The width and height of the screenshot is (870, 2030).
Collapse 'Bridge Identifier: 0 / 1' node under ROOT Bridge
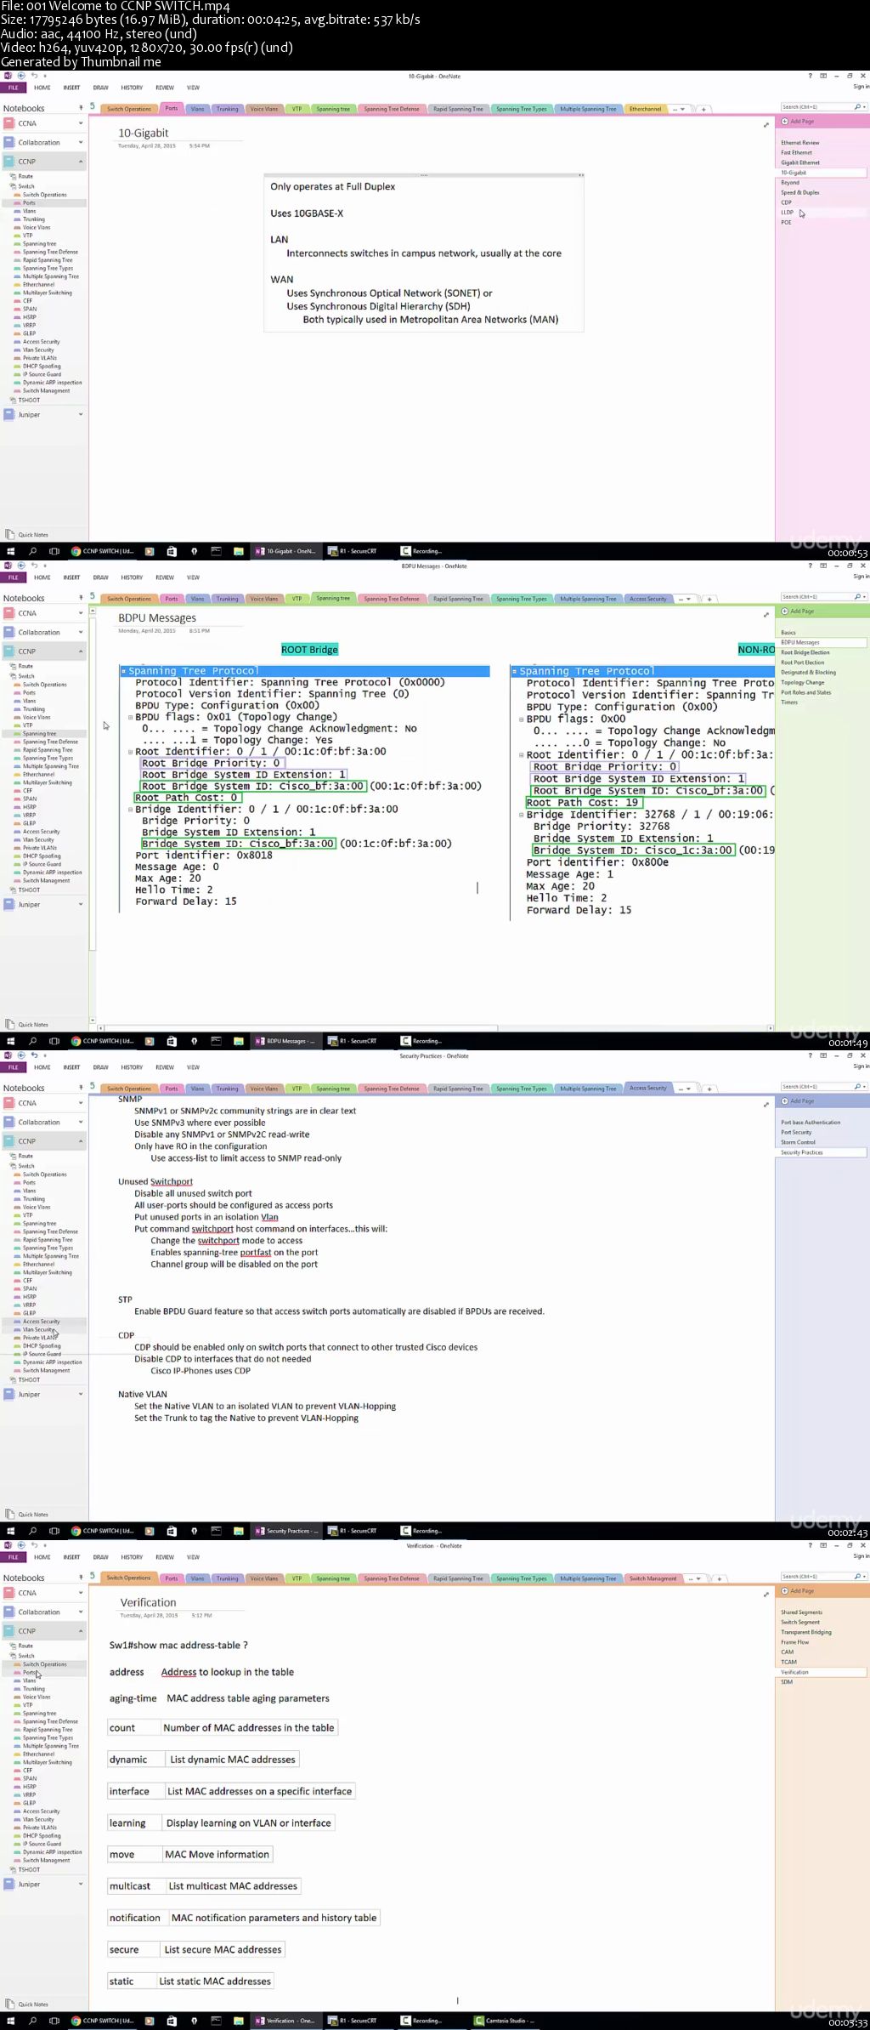pos(130,810)
